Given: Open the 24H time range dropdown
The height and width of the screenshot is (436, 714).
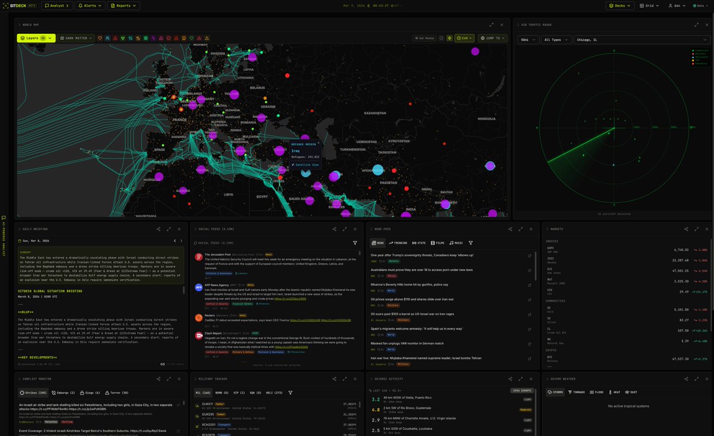Looking at the screenshot, I should click(464, 38).
